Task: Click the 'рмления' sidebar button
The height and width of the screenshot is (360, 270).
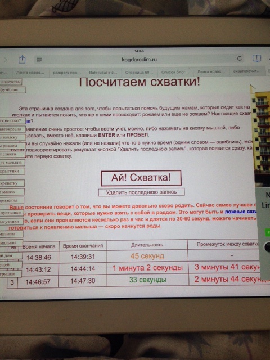Action: click(x=11, y=200)
